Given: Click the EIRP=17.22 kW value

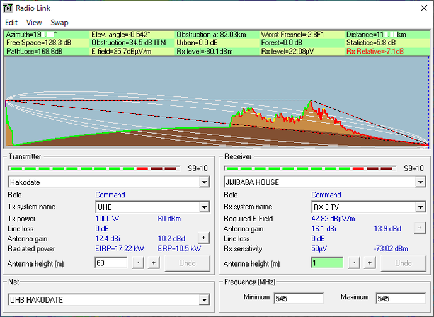Looking at the screenshot, I should 120,248.
